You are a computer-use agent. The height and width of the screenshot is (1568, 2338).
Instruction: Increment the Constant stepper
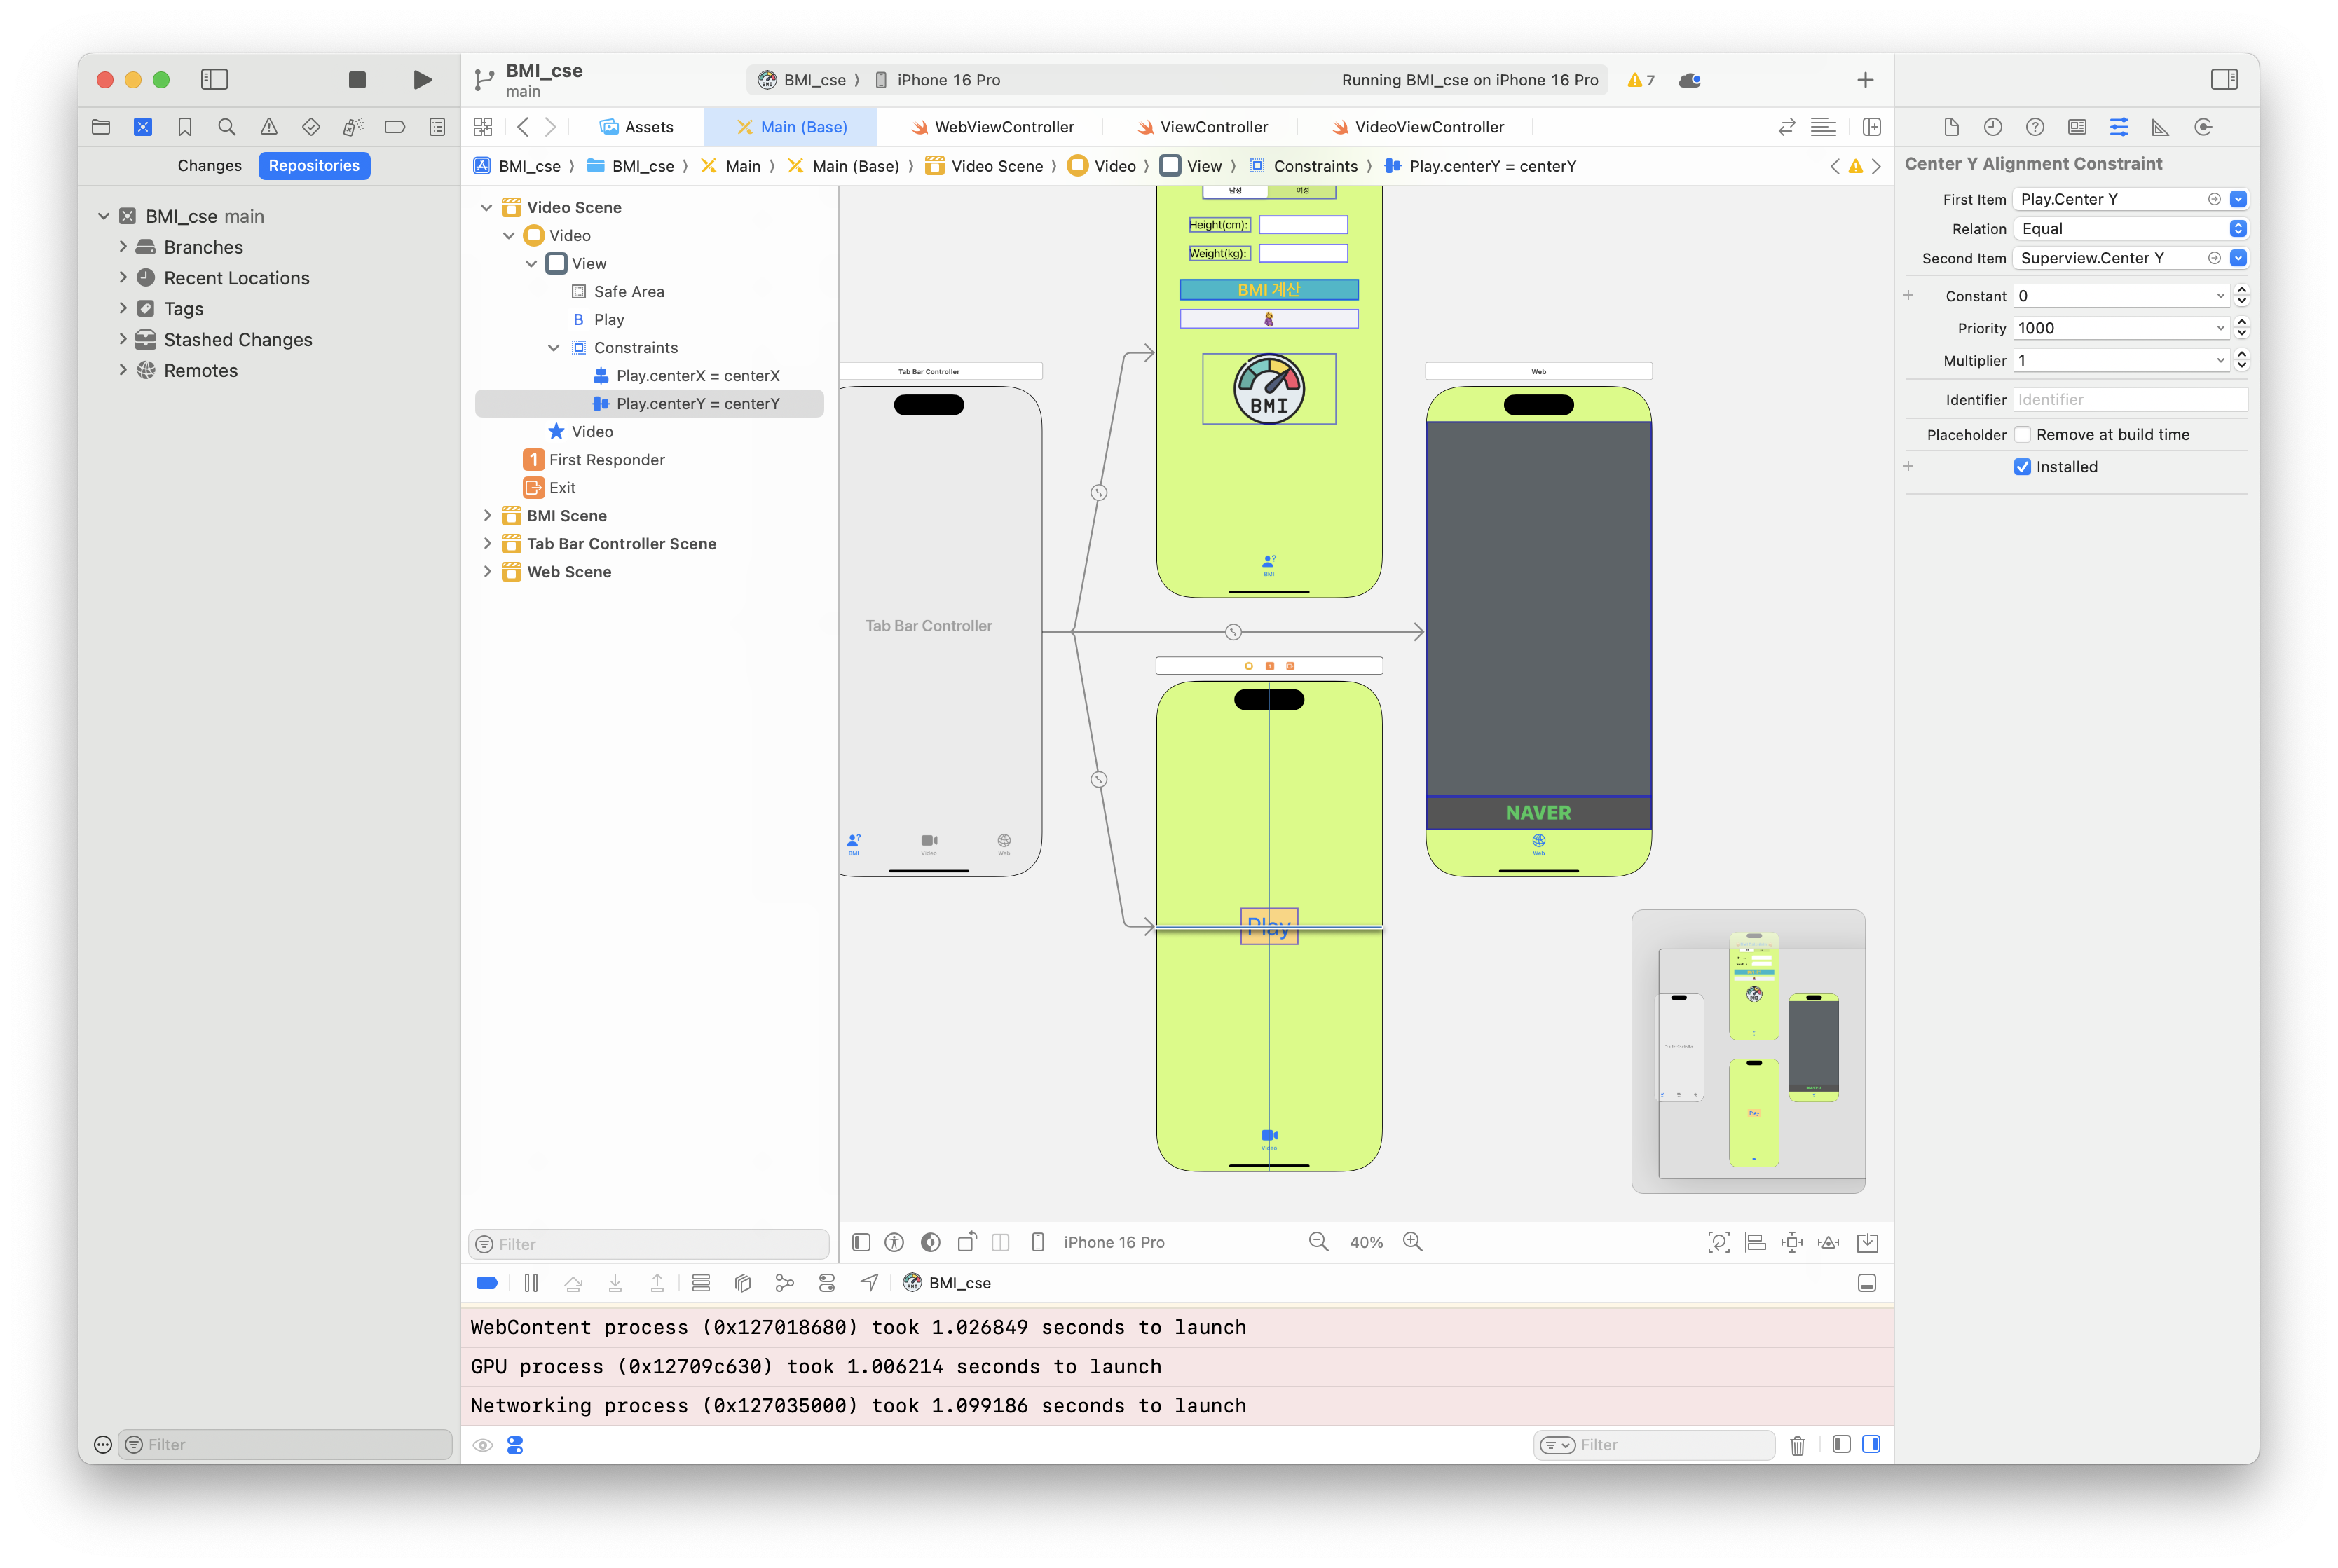pos(2242,290)
